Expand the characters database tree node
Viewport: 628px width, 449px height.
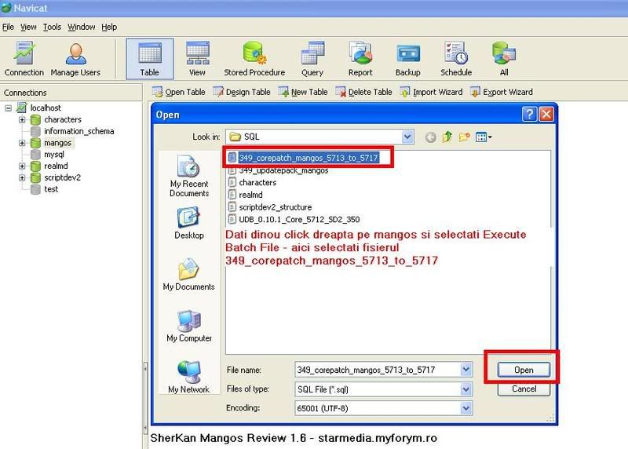(22, 120)
